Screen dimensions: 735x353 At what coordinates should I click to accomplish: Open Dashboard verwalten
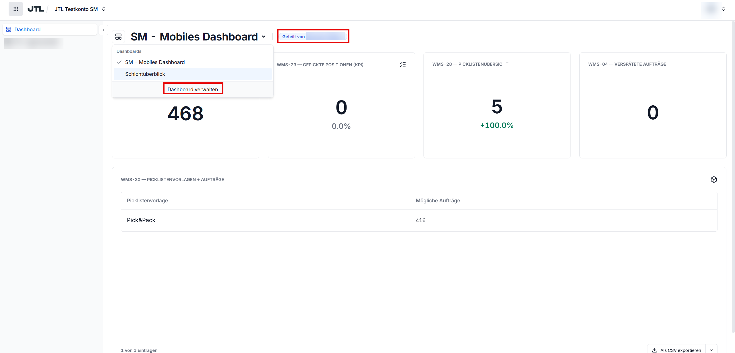193,89
